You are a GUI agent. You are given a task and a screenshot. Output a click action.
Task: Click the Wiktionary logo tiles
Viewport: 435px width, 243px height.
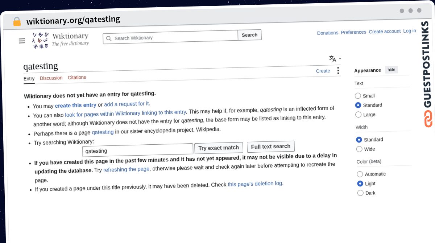[x=40, y=41]
